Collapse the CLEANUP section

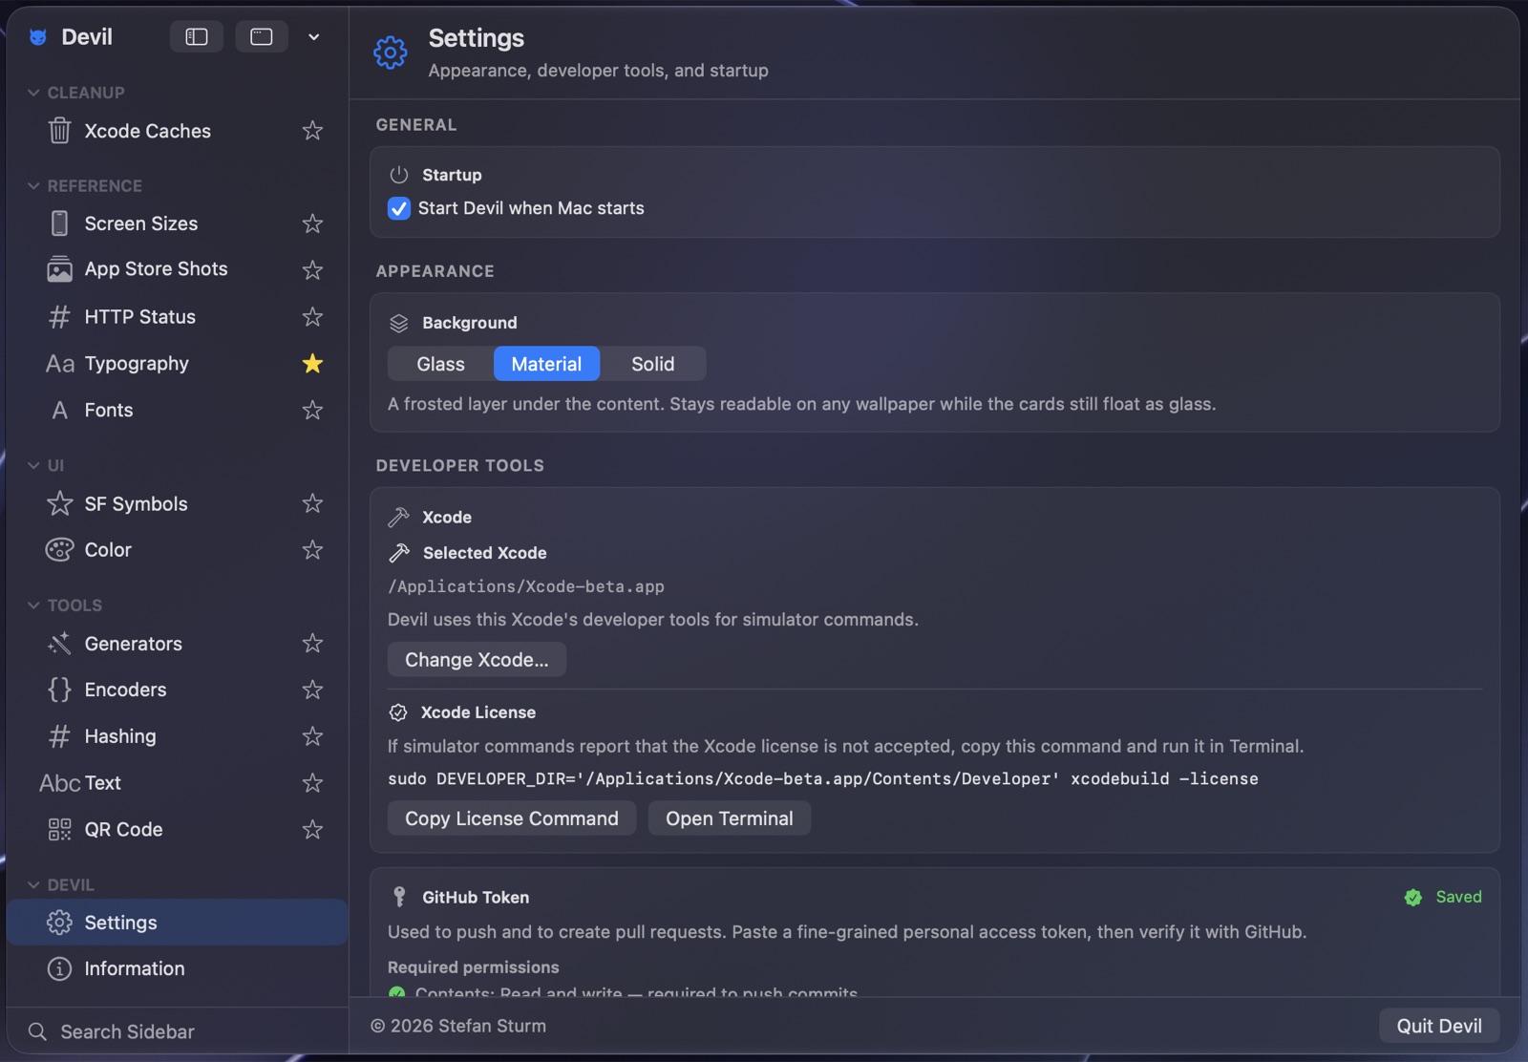pyautogui.click(x=33, y=93)
